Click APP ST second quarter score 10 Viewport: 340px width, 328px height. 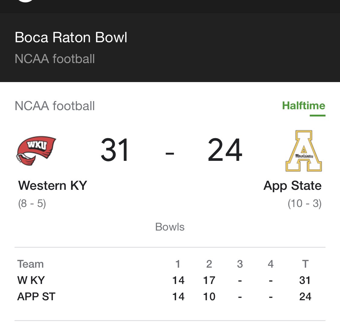click(209, 296)
